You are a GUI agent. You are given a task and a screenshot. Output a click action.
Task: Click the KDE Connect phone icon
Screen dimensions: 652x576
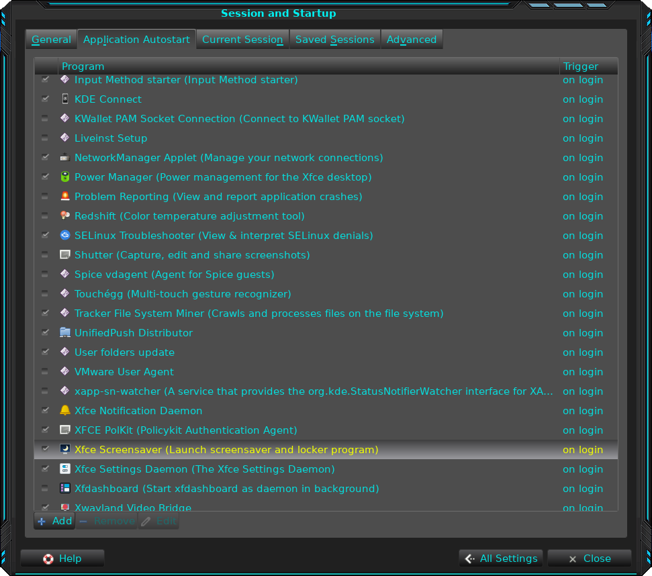[65, 99]
